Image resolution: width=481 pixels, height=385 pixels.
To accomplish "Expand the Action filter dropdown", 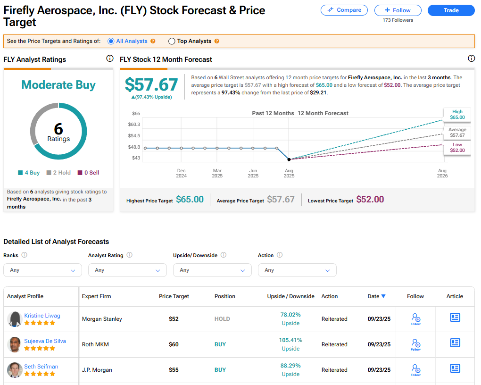I will coord(297,270).
